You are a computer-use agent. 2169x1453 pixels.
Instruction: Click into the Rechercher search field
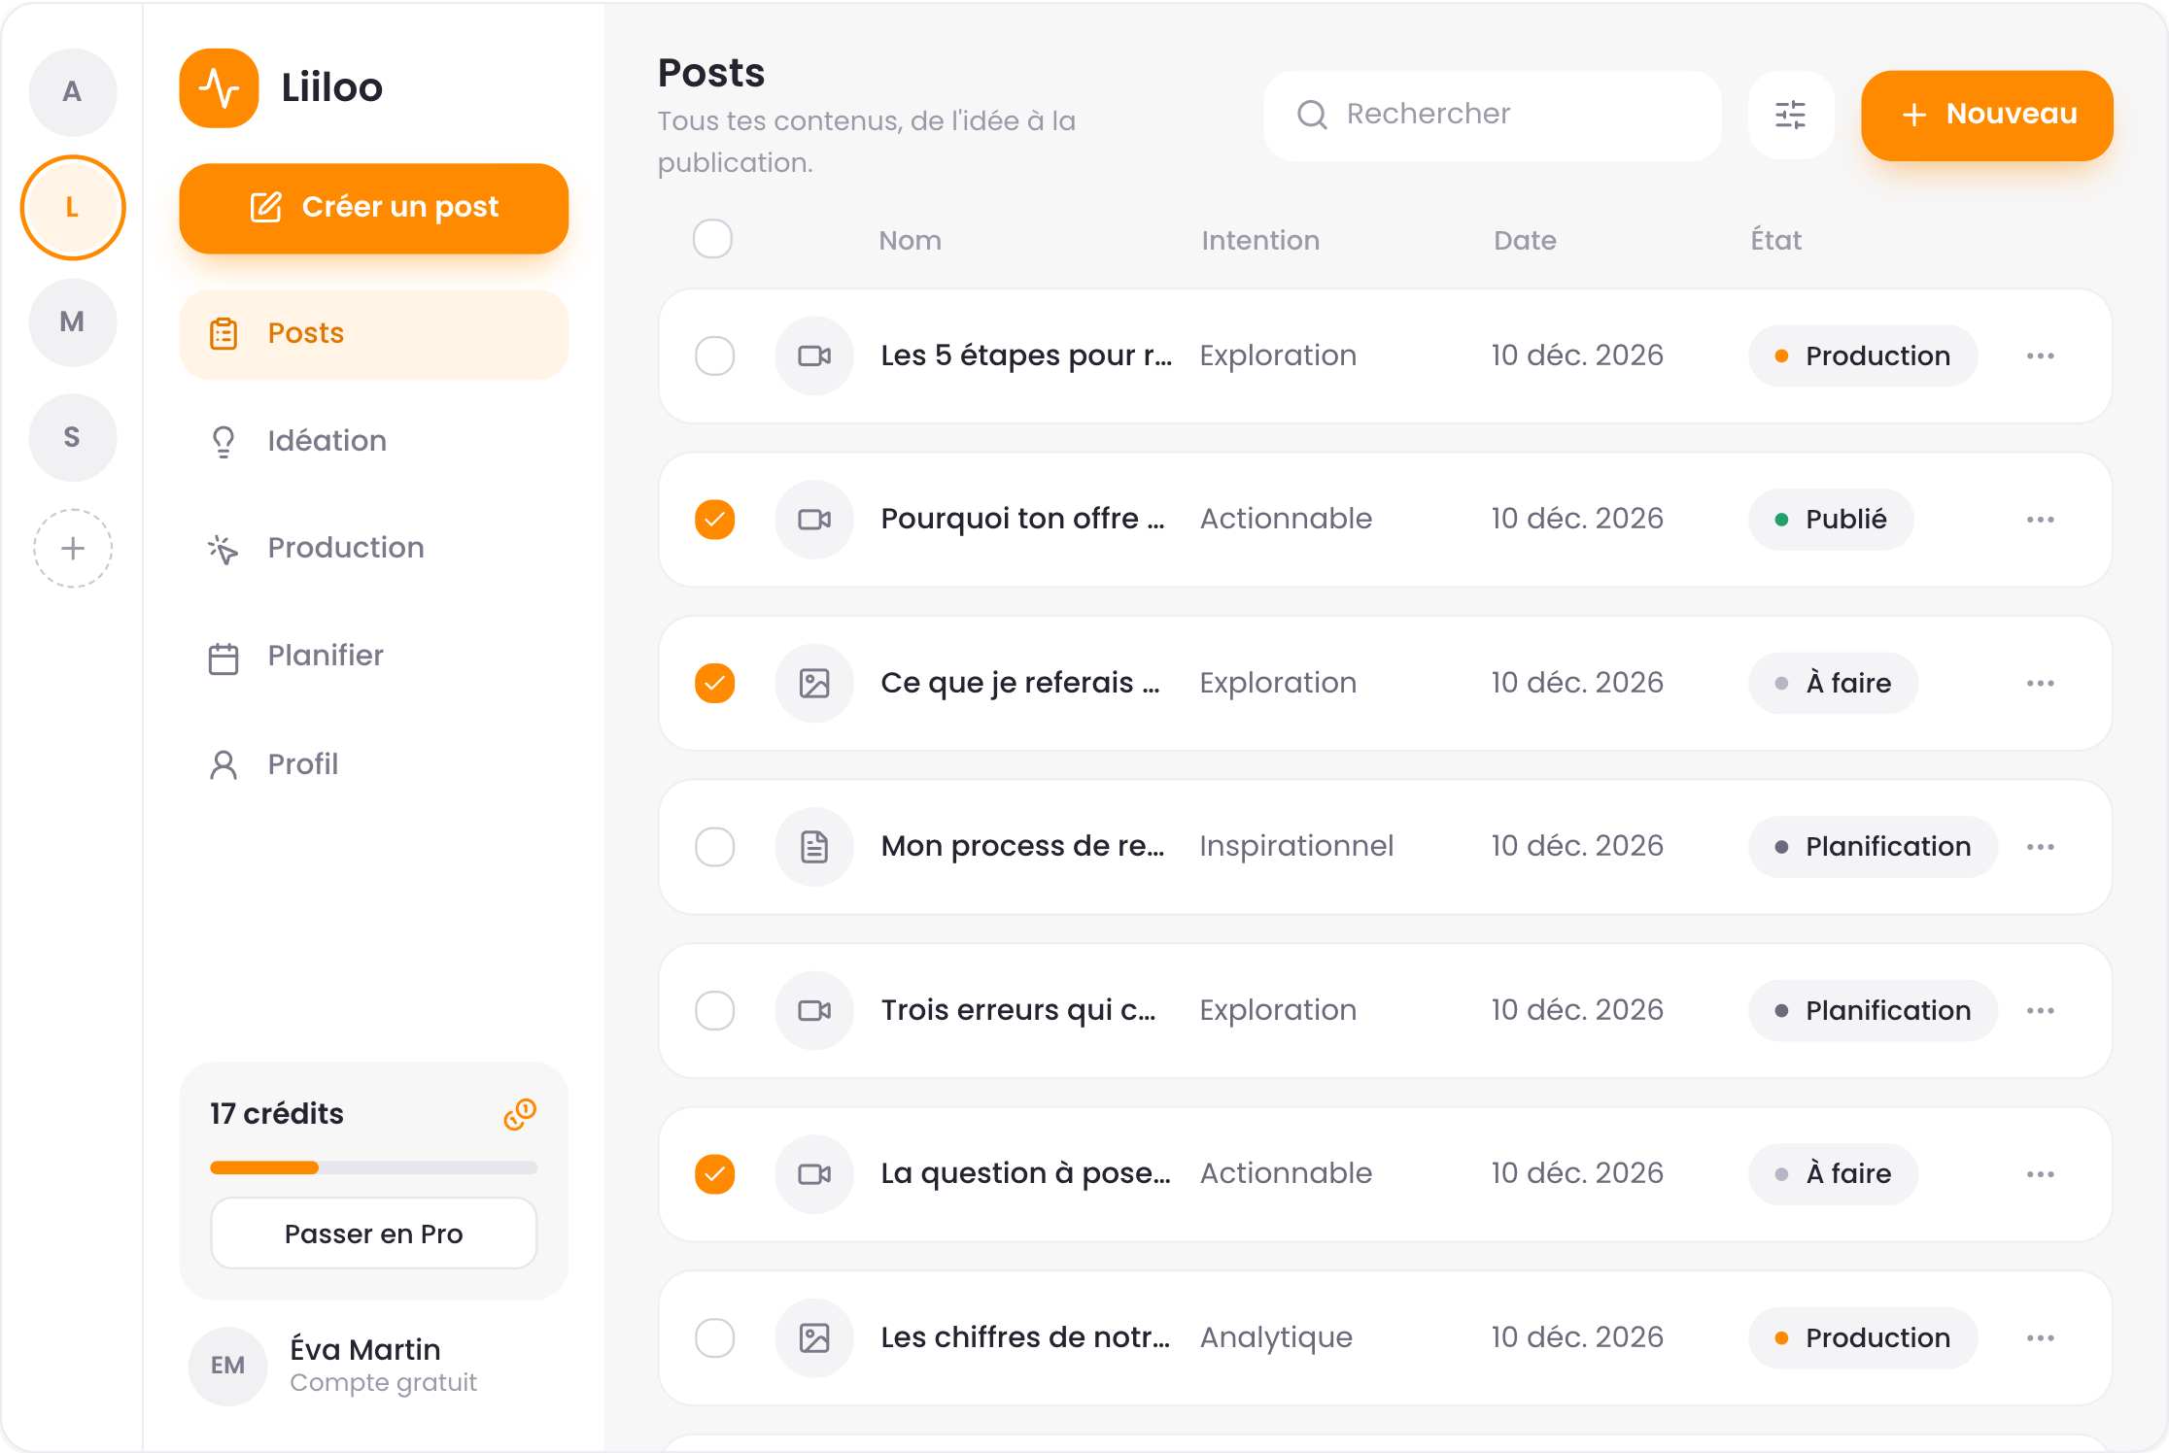pyautogui.click(x=1492, y=115)
